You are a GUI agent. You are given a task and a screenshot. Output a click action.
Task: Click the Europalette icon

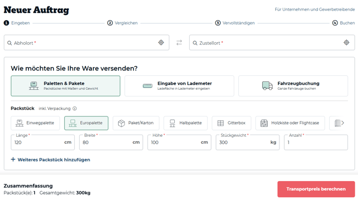pos(73,123)
